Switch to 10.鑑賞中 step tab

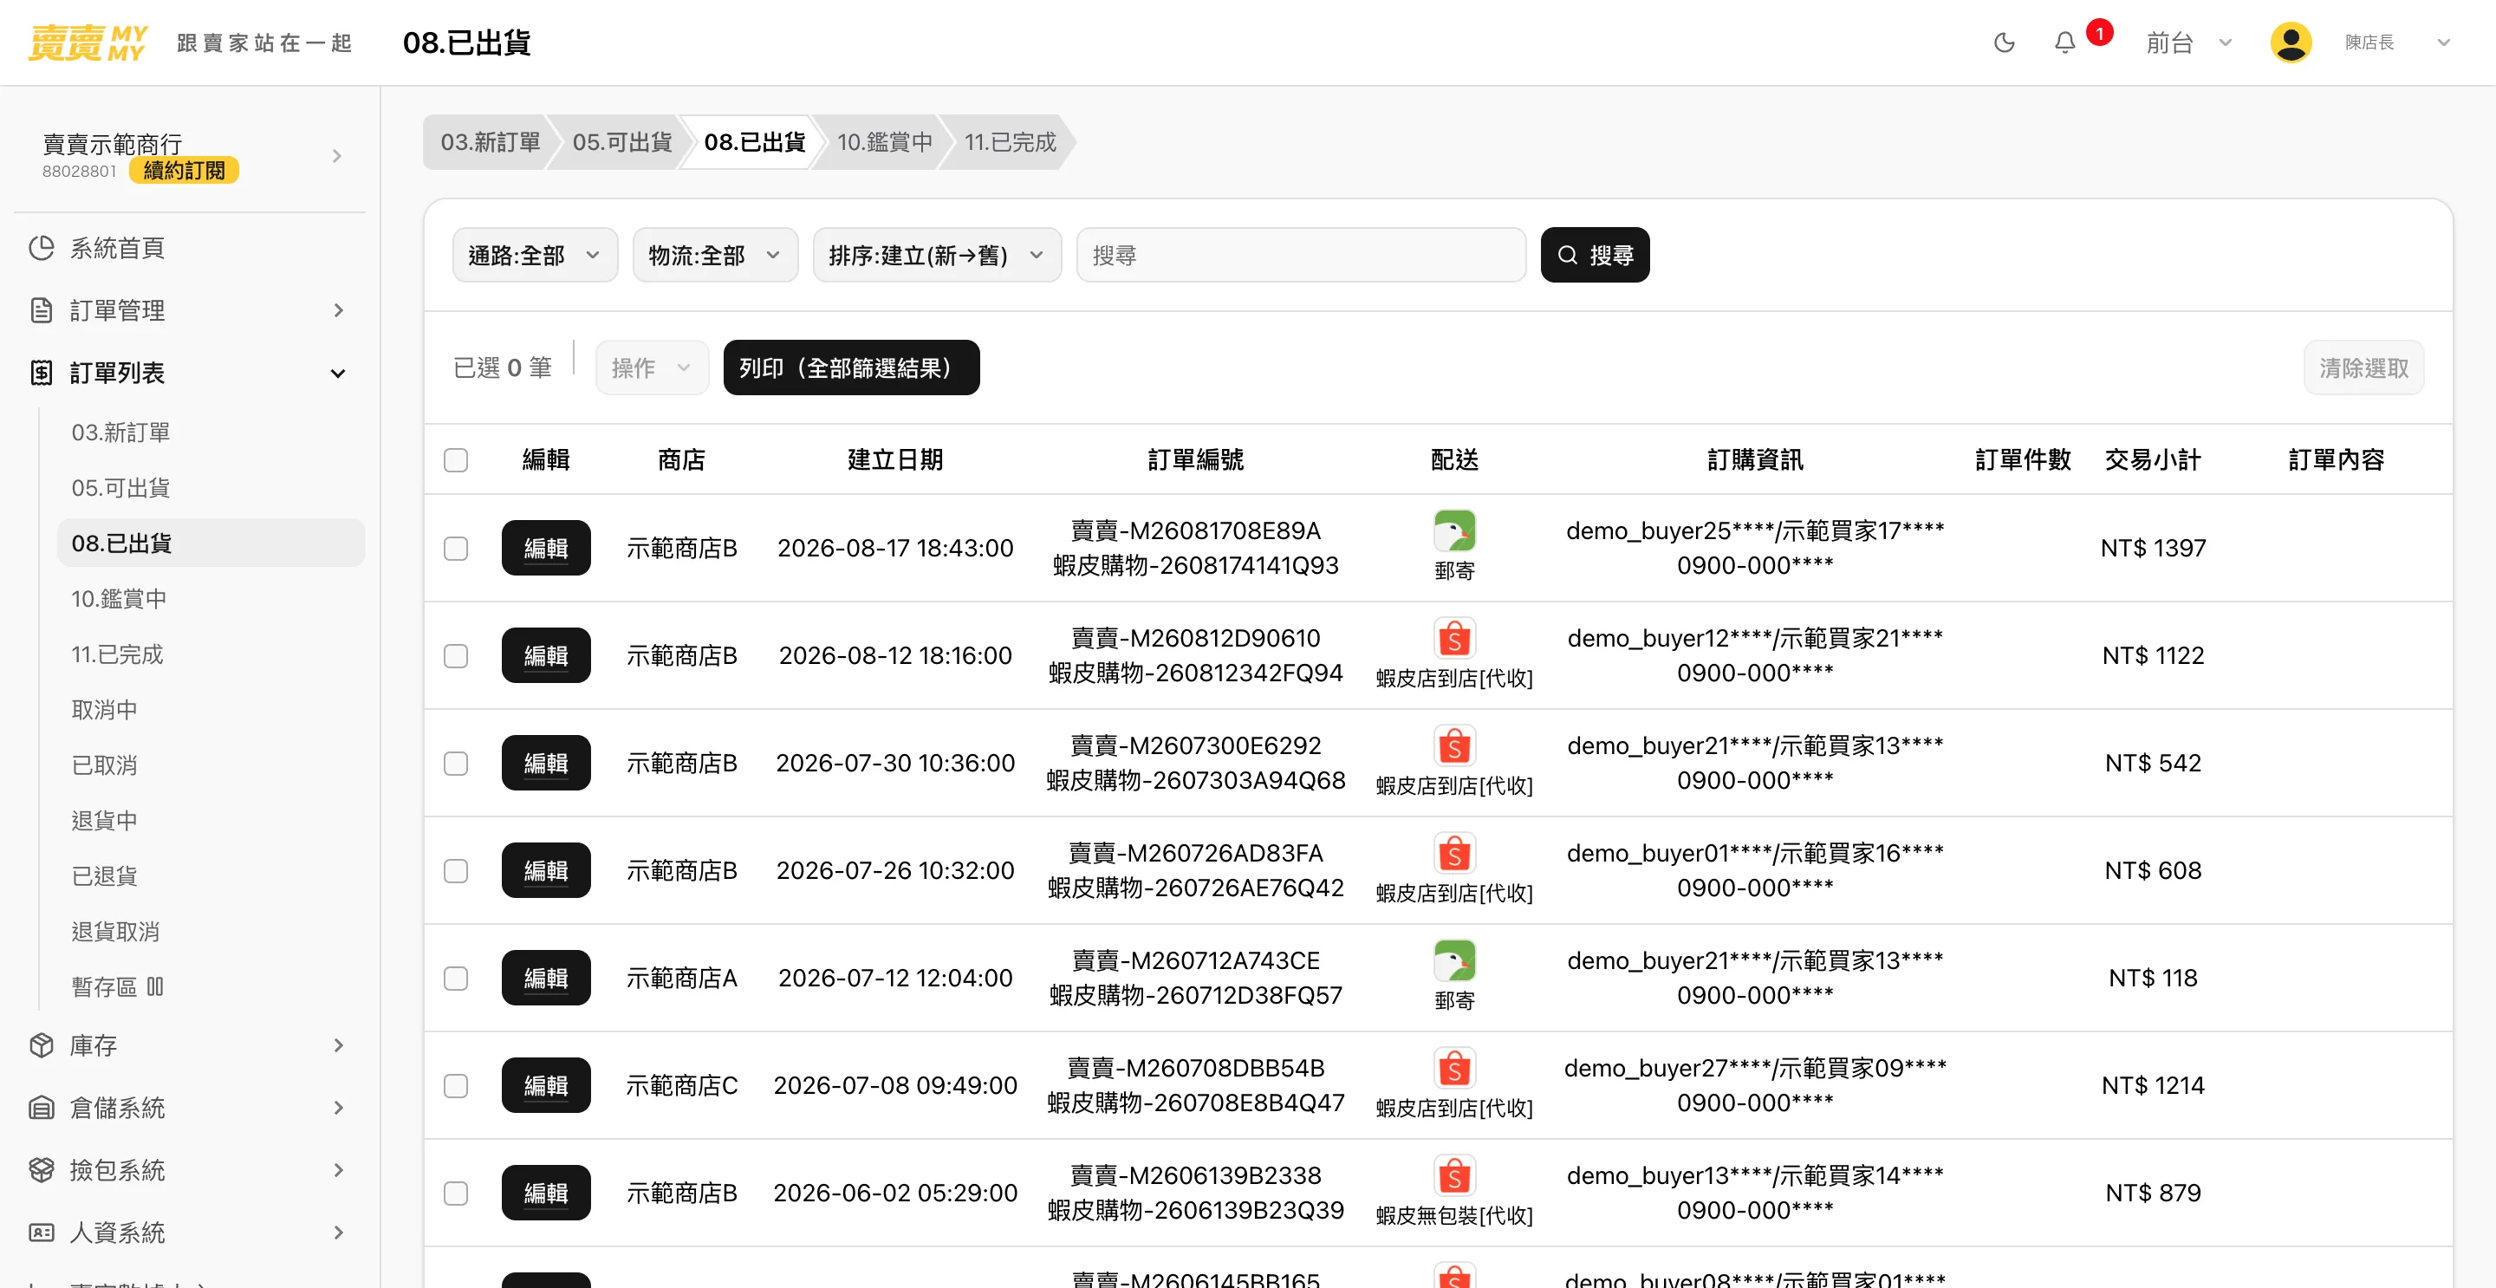885,142
